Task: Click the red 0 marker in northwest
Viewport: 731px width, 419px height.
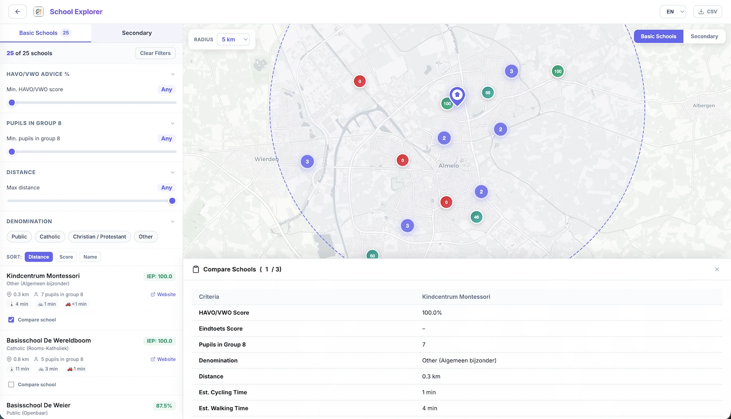Action: click(x=360, y=82)
